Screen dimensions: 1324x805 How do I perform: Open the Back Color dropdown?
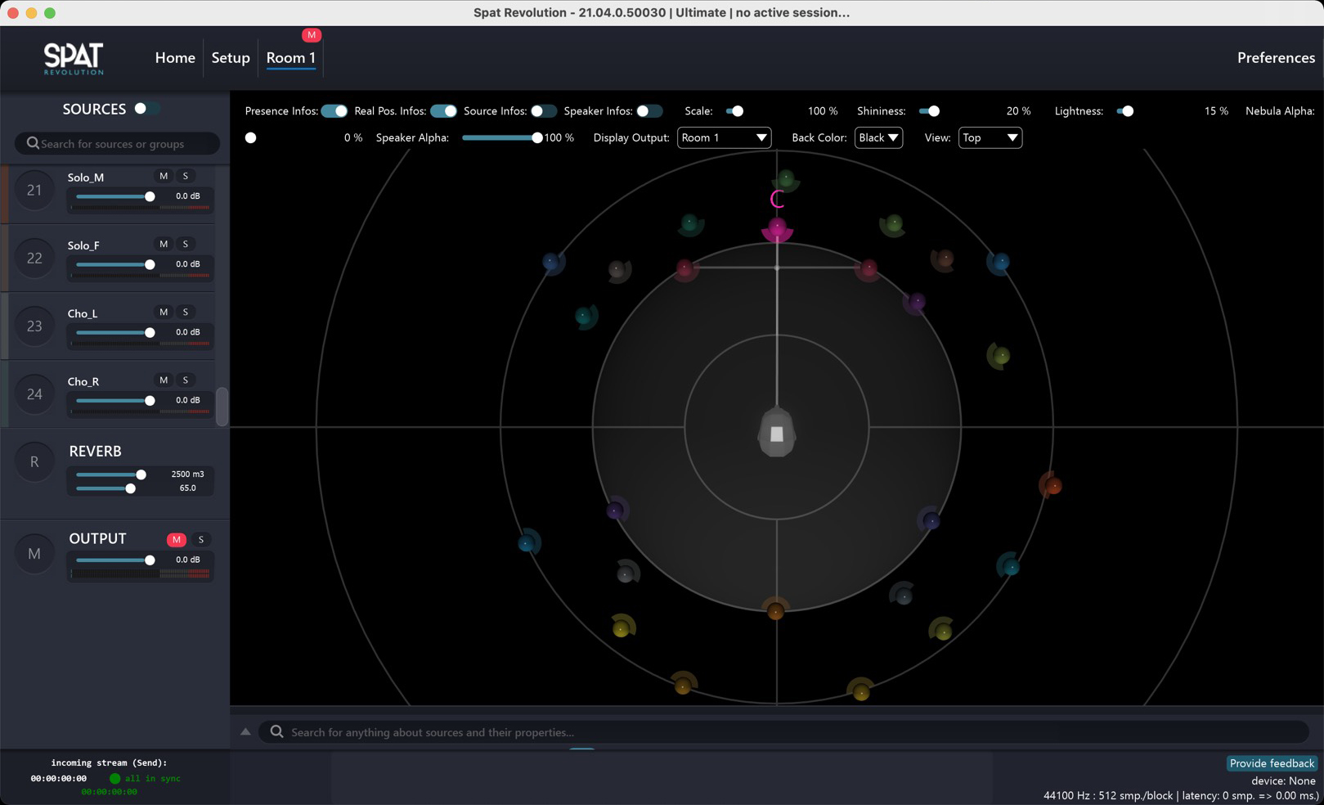coord(878,137)
